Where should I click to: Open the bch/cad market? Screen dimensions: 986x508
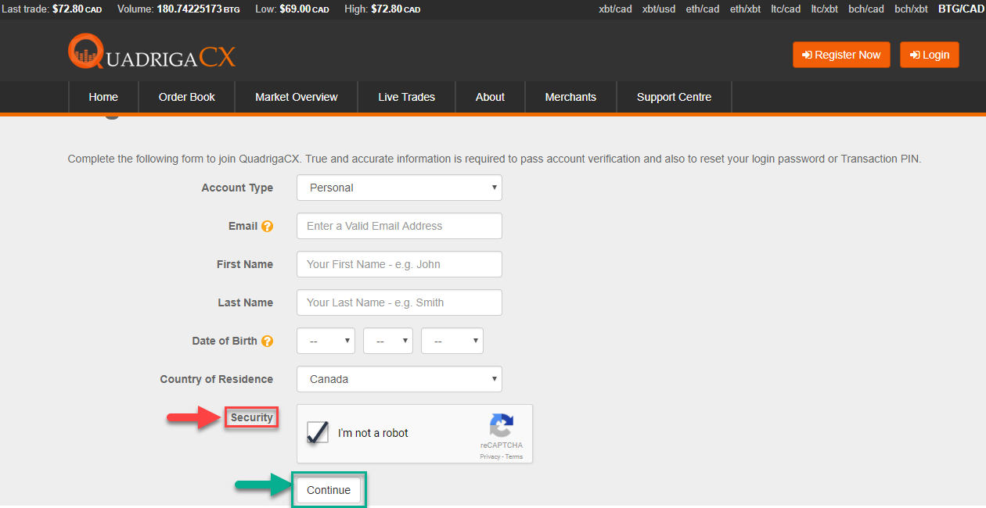866,9
